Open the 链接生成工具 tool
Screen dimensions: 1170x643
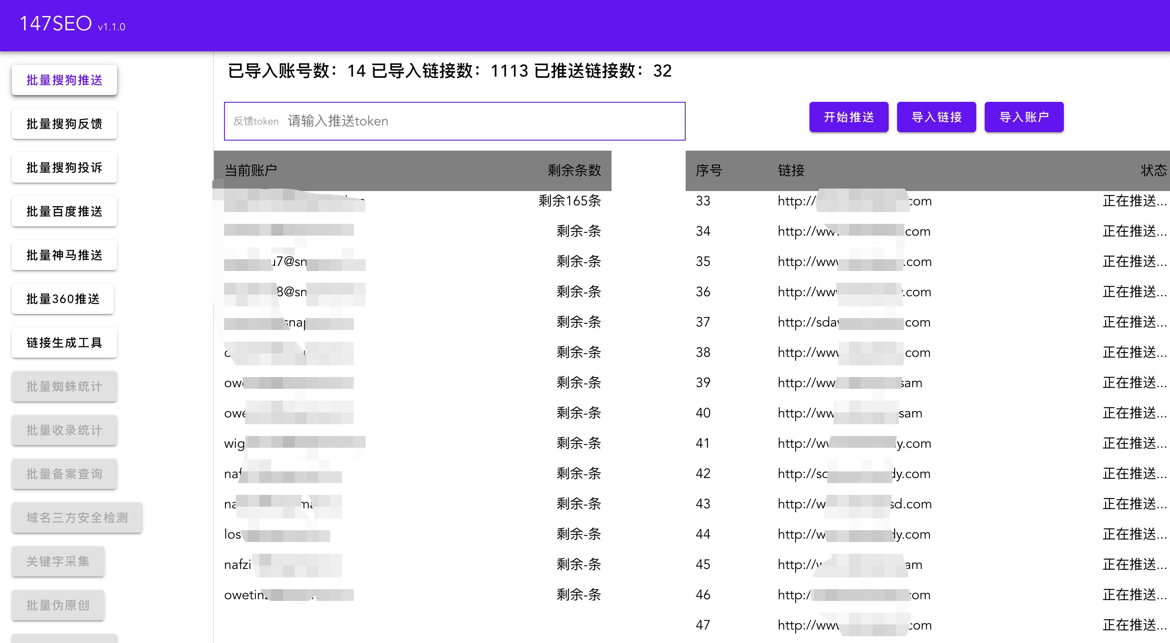point(64,343)
